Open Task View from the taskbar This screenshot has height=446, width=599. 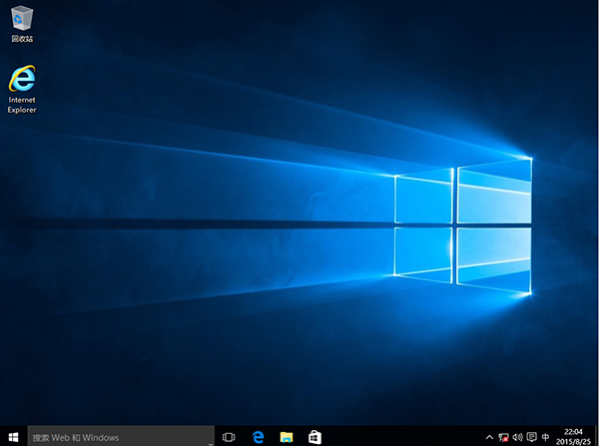[x=229, y=437]
